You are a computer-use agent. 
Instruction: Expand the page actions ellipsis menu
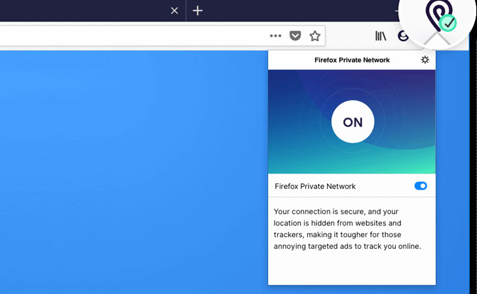(x=275, y=36)
